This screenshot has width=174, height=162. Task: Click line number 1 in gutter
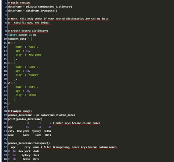click(6, 3)
